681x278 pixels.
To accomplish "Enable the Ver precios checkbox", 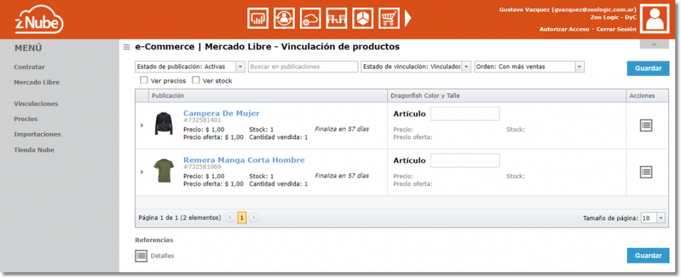I will (144, 80).
